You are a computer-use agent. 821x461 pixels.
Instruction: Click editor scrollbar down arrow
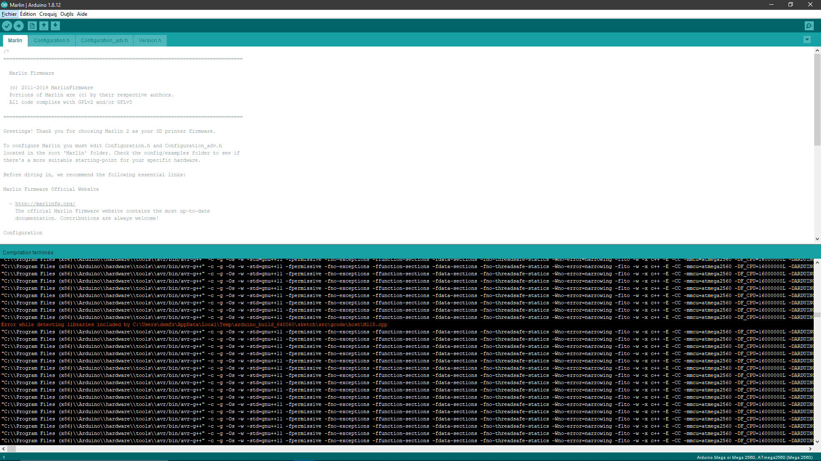[x=817, y=239]
